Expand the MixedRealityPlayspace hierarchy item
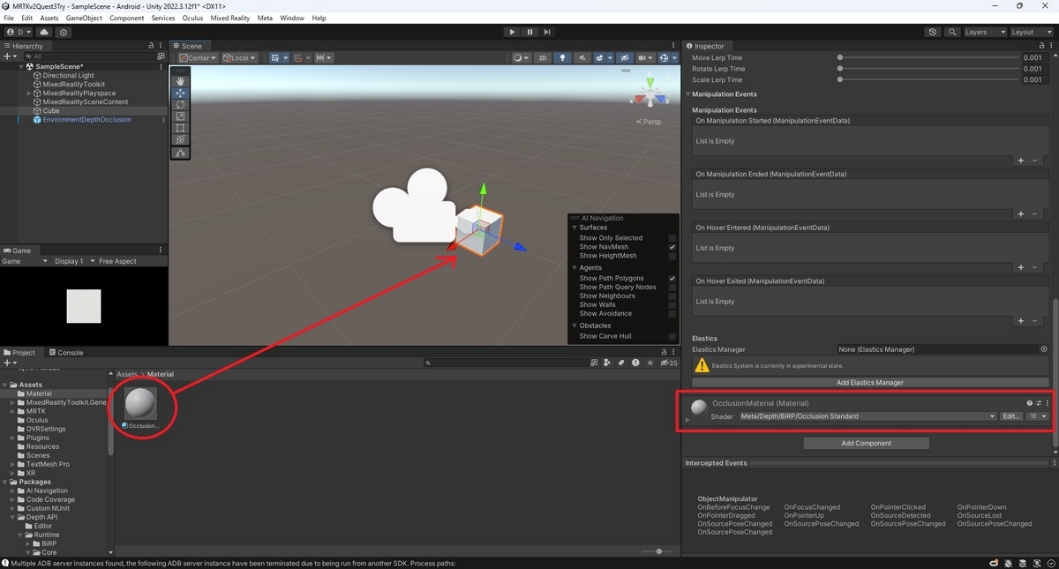The width and height of the screenshot is (1059, 569). (29, 93)
